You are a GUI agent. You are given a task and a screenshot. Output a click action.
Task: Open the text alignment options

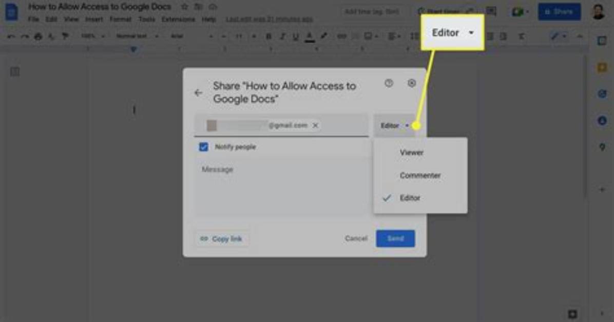[x=393, y=36]
